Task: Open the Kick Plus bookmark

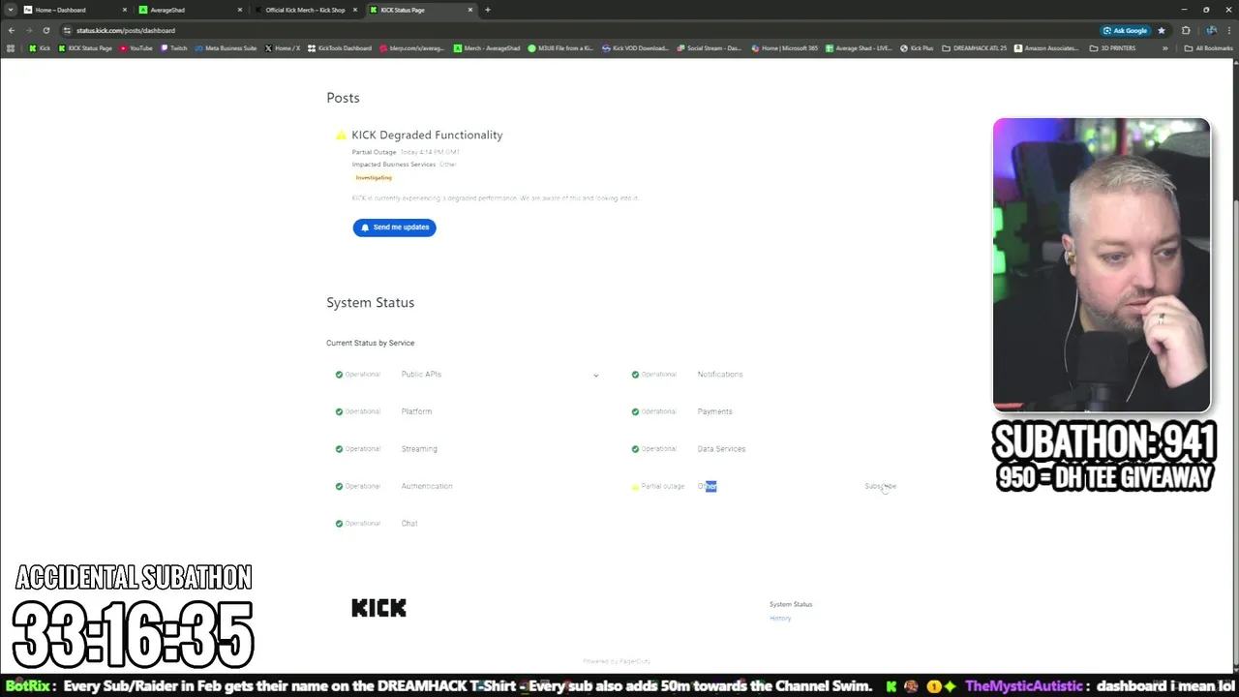Action: click(x=917, y=48)
